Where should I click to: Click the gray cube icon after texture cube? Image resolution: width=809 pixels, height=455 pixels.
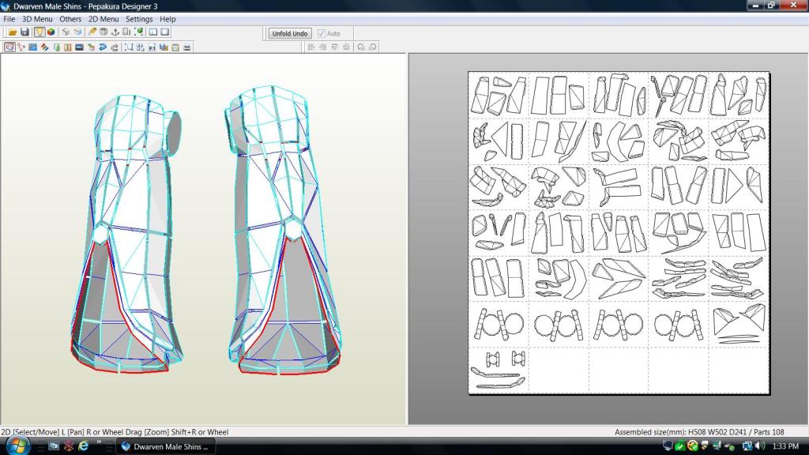coord(66,32)
